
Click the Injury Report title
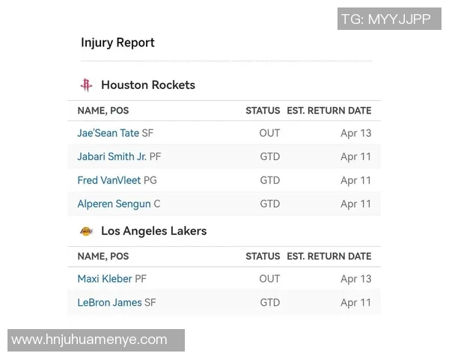117,43
